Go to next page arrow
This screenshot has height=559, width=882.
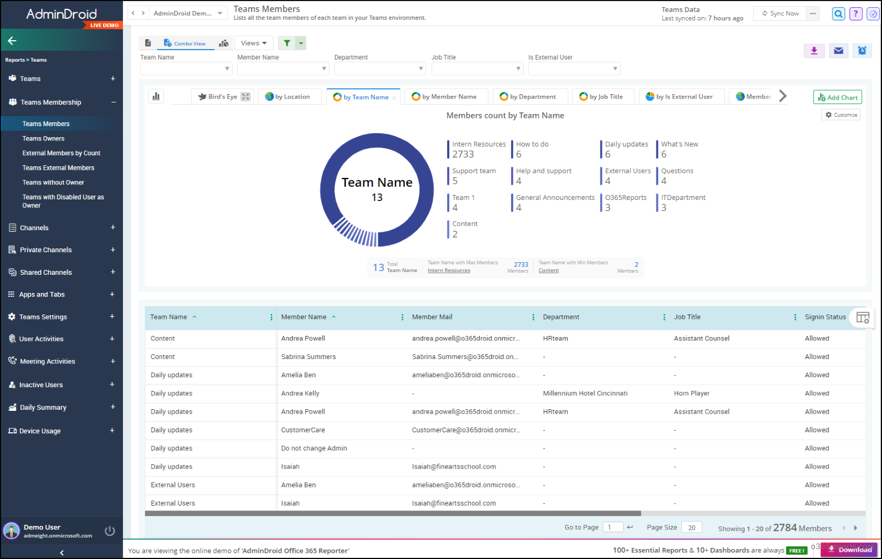(856, 528)
